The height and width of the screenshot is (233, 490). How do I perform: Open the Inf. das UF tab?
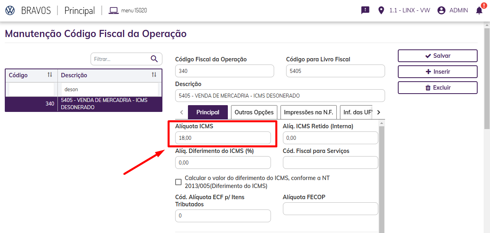(x=356, y=112)
